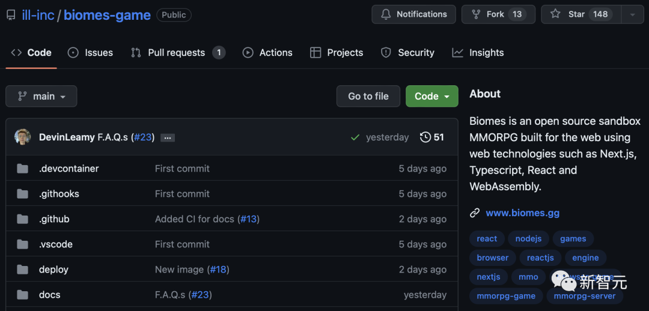The width and height of the screenshot is (649, 311).
Task: Click the .devcontainer folder icon
Action: point(23,169)
